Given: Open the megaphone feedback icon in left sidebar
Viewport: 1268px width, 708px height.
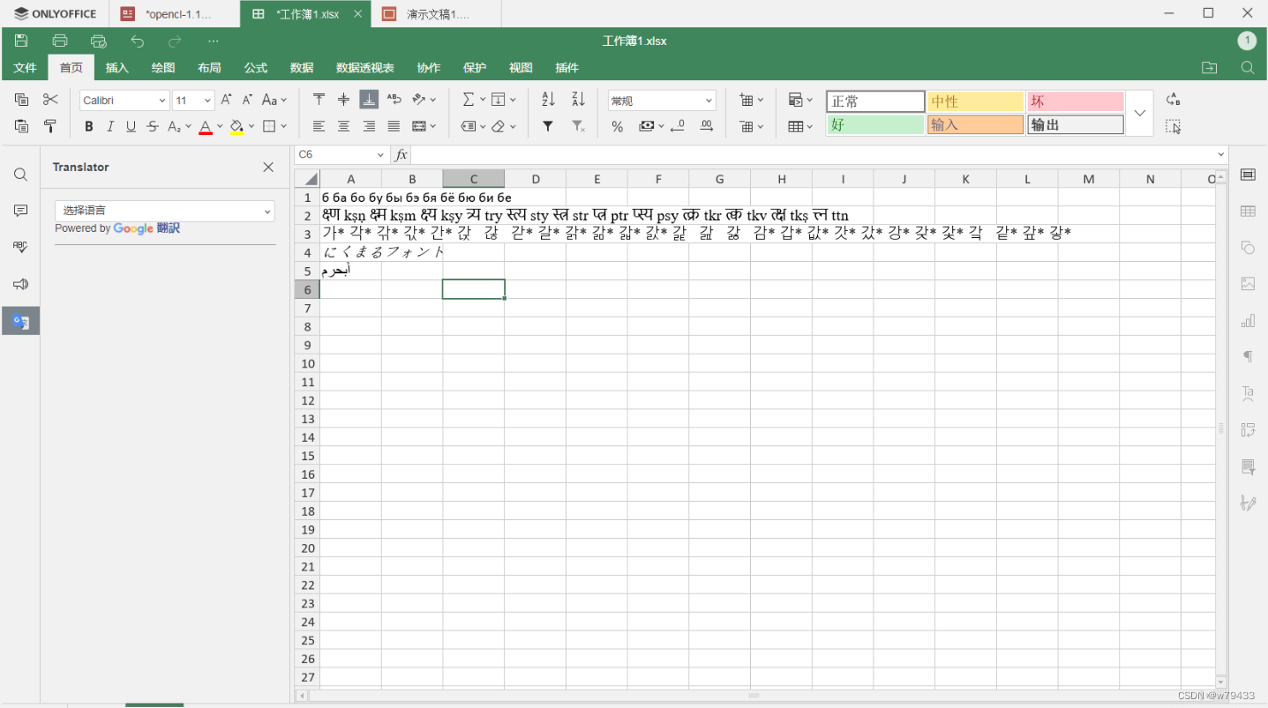Looking at the screenshot, I should (20, 284).
